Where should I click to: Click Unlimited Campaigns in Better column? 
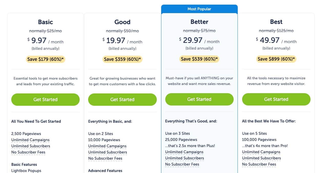(184, 152)
